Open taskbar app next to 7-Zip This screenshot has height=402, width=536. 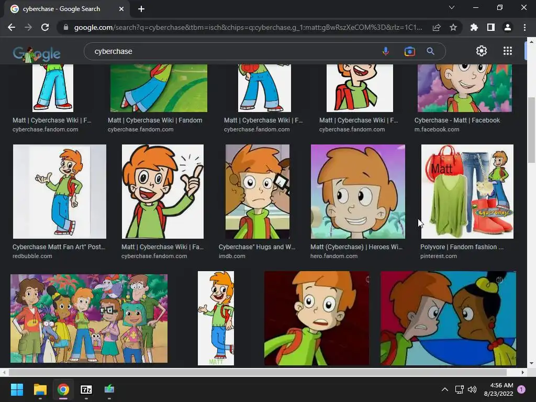(x=109, y=389)
